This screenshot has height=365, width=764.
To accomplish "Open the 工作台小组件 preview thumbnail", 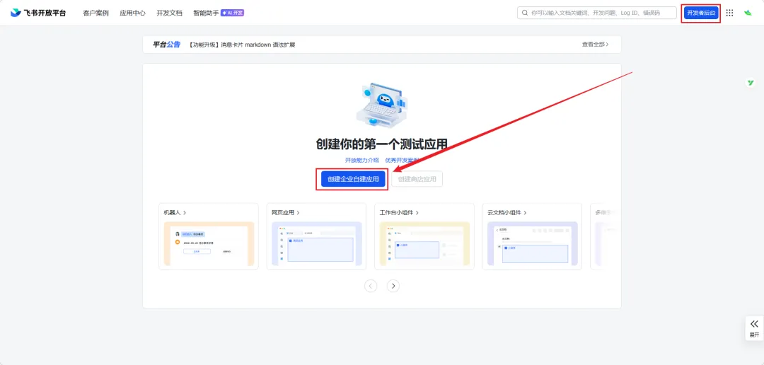I will [x=424, y=243].
